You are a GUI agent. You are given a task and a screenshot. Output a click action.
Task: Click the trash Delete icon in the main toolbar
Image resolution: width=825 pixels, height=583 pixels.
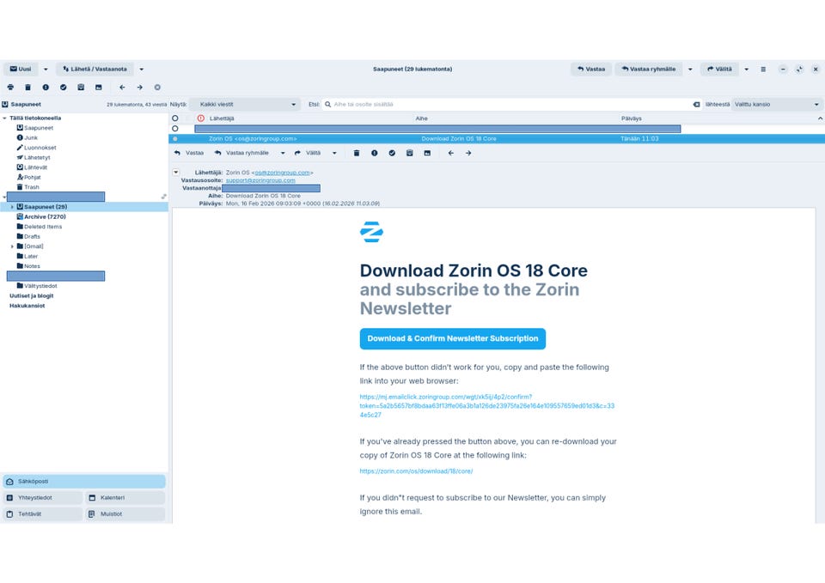pyautogui.click(x=27, y=88)
